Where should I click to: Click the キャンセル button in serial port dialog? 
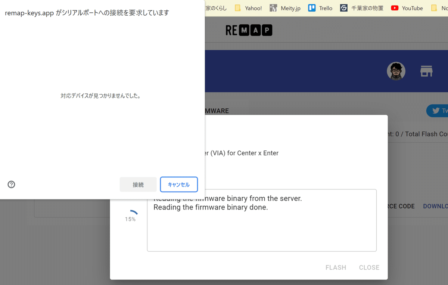[x=179, y=185]
